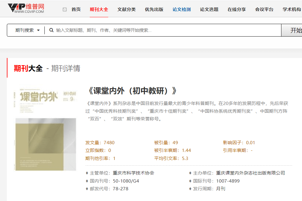Go to the 首页 menu item
Screen dimensions: 302x201
coord(76,10)
